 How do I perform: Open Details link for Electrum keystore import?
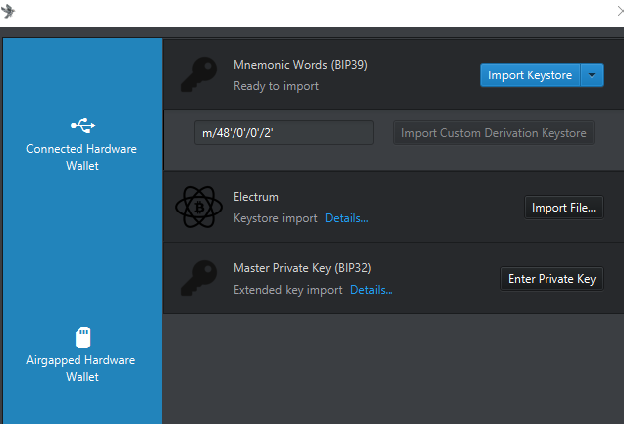pyautogui.click(x=346, y=218)
